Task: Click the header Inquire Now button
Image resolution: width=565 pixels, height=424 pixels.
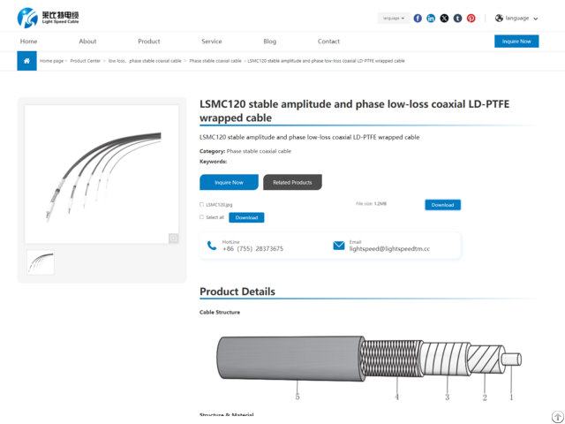Action: click(516, 42)
